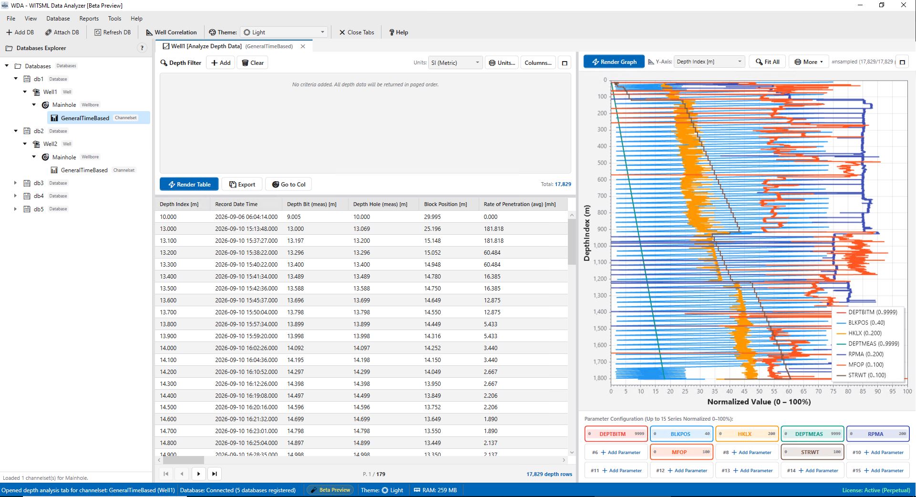Collapse the Well2 tree node
The image size is (916, 497).
[x=25, y=144]
